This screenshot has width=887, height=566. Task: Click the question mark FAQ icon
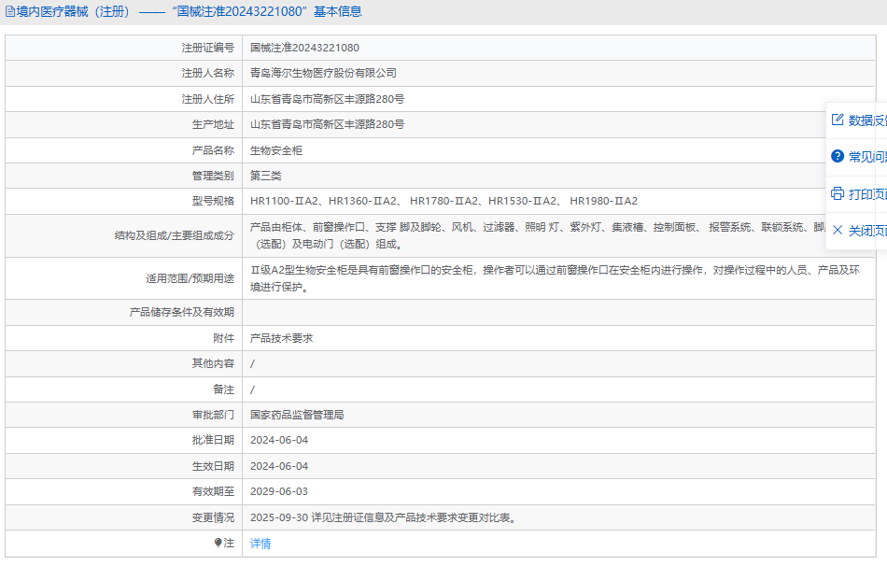[x=838, y=156]
